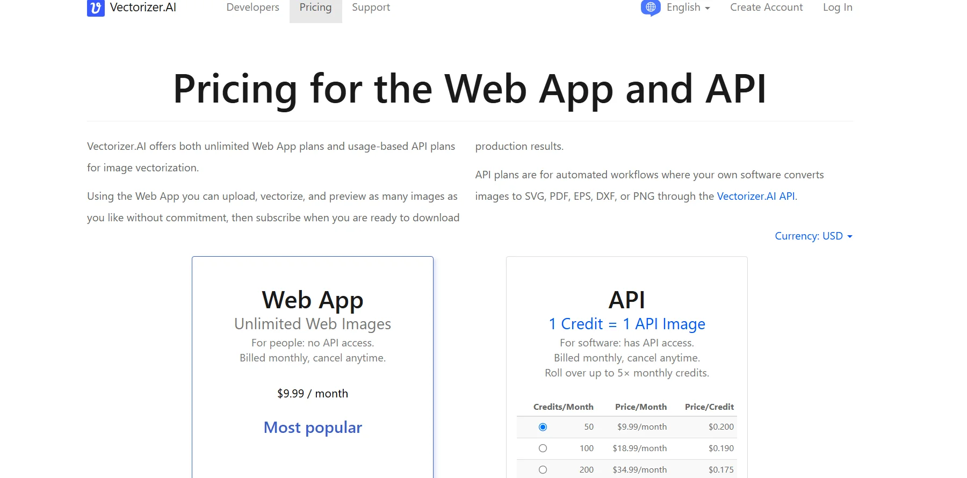Viewport: 967px width, 478px height.
Task: Select the 200 credits per month plan
Action: coord(543,470)
